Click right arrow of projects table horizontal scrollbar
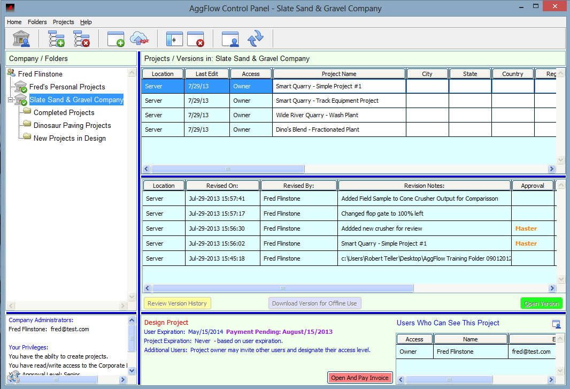The height and width of the screenshot is (389, 570). [551, 169]
